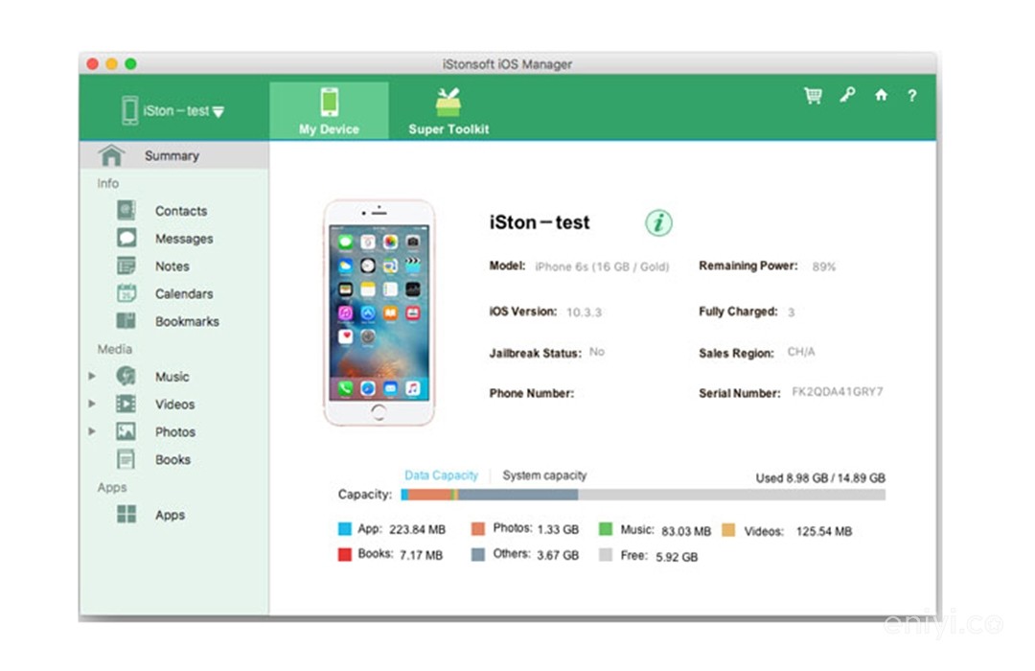Switch to the Super Toolkit tab

point(448,111)
